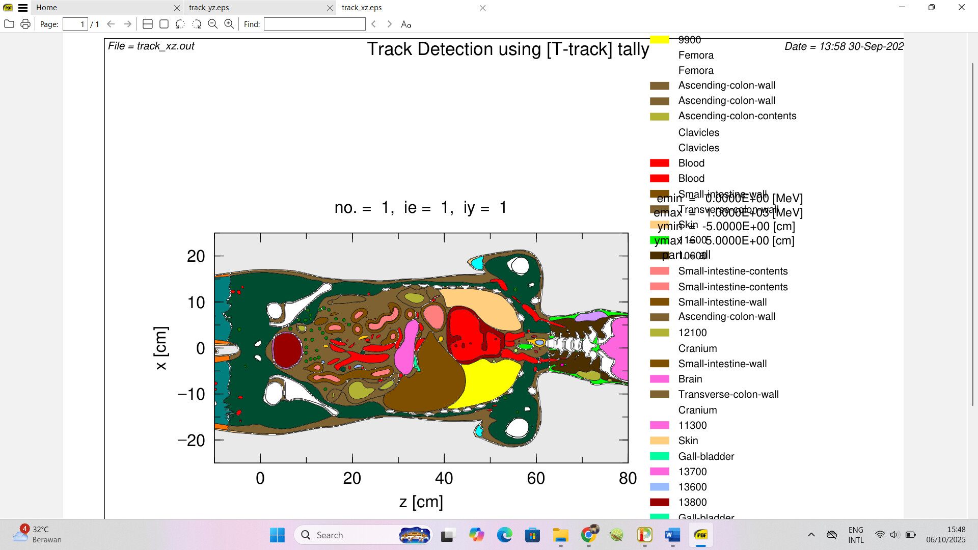The height and width of the screenshot is (550, 978).
Task: Expand hidden system tray icons
Action: tap(812, 535)
